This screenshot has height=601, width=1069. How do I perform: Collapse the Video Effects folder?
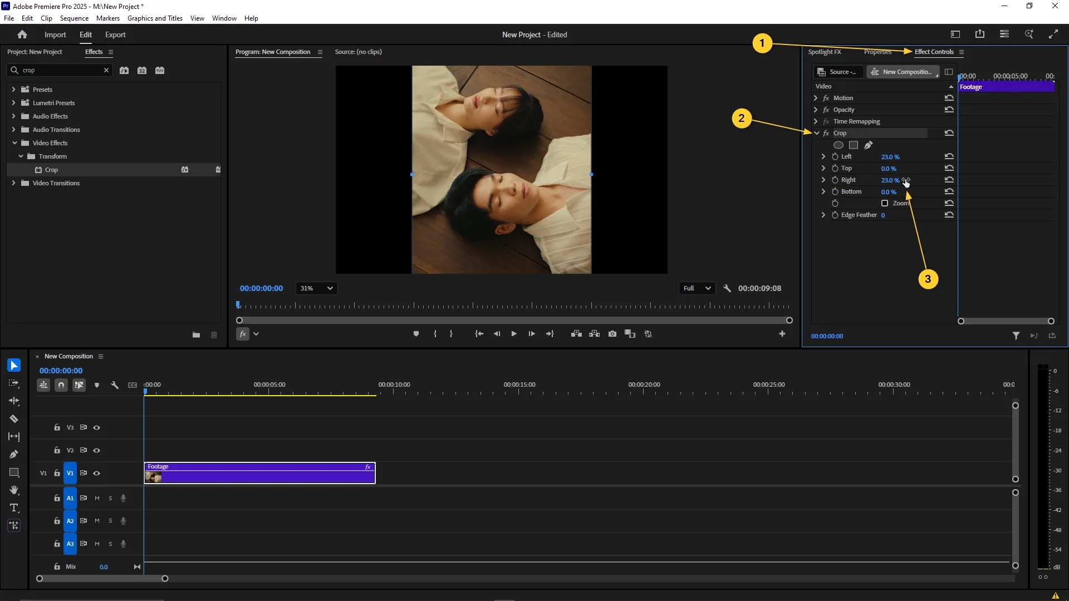pyautogui.click(x=14, y=143)
